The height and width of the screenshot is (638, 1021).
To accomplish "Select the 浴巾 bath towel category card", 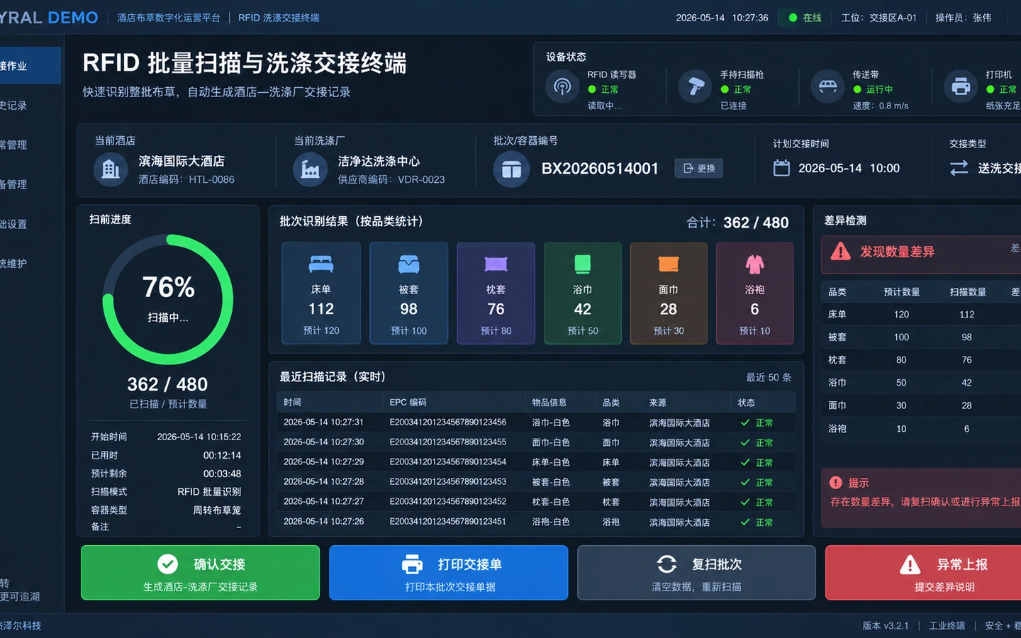I will click(582, 293).
